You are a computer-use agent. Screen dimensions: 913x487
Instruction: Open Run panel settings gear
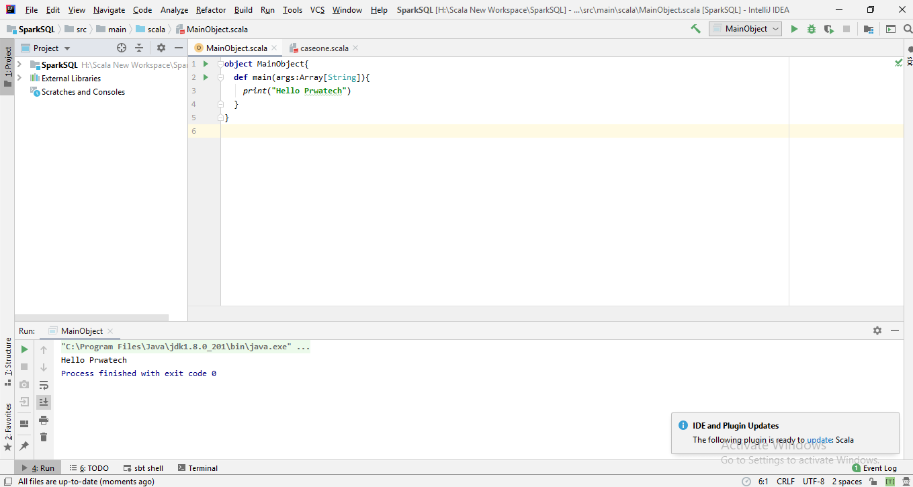pyautogui.click(x=877, y=330)
